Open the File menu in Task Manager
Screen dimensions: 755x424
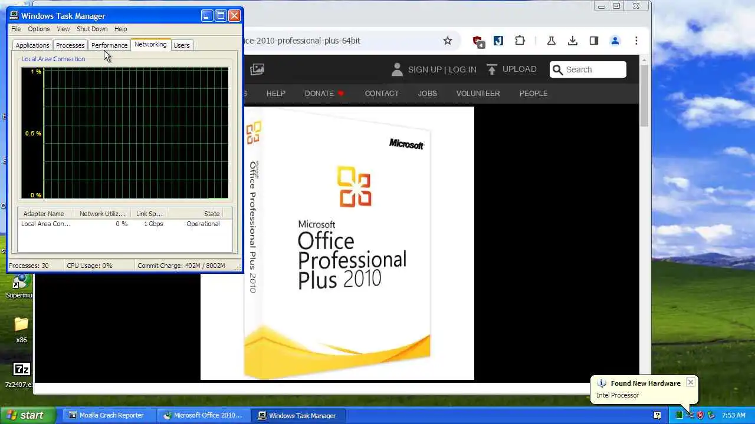coord(16,29)
